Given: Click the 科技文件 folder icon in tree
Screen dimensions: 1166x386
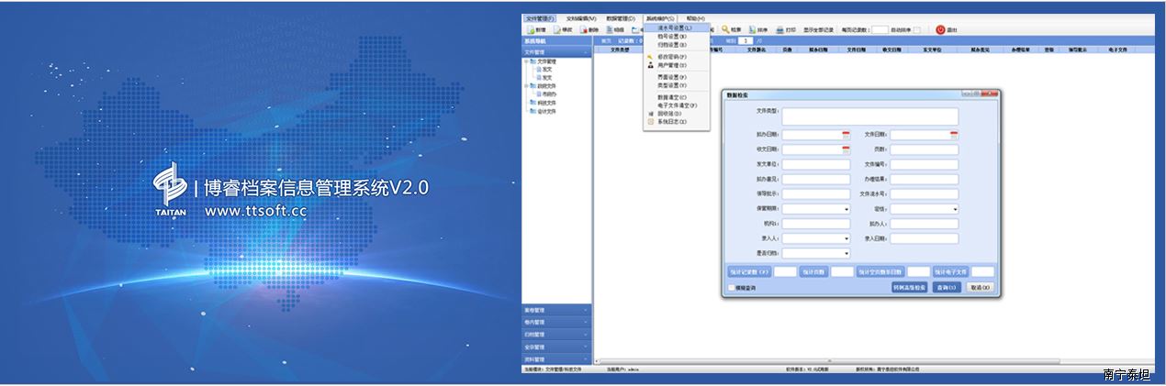Looking at the screenshot, I should 532,104.
